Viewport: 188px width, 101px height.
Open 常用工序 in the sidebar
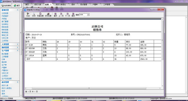coord(5,35)
